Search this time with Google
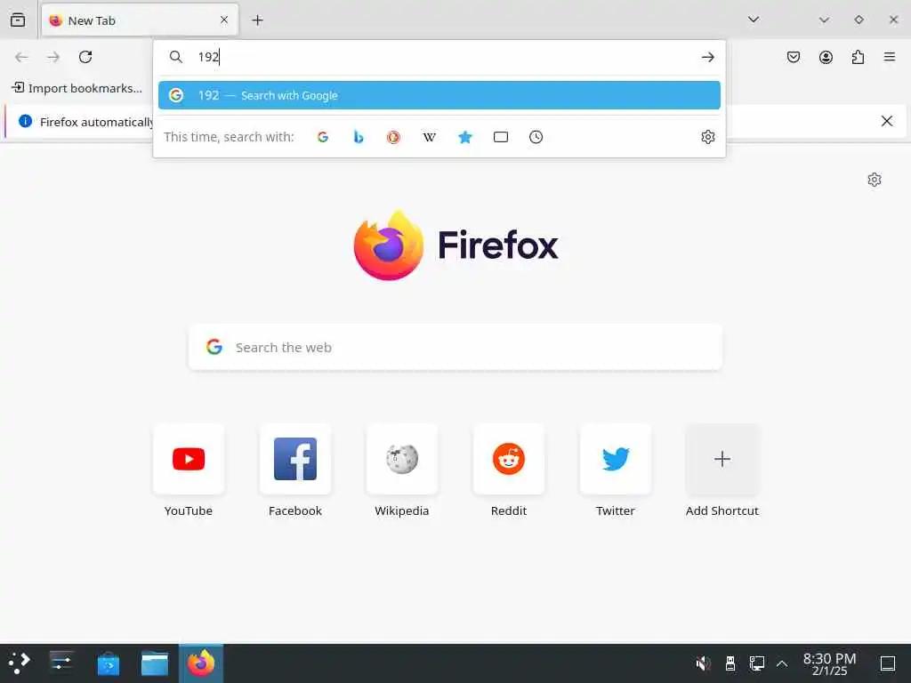Viewport: 911px width, 683px height. (323, 137)
